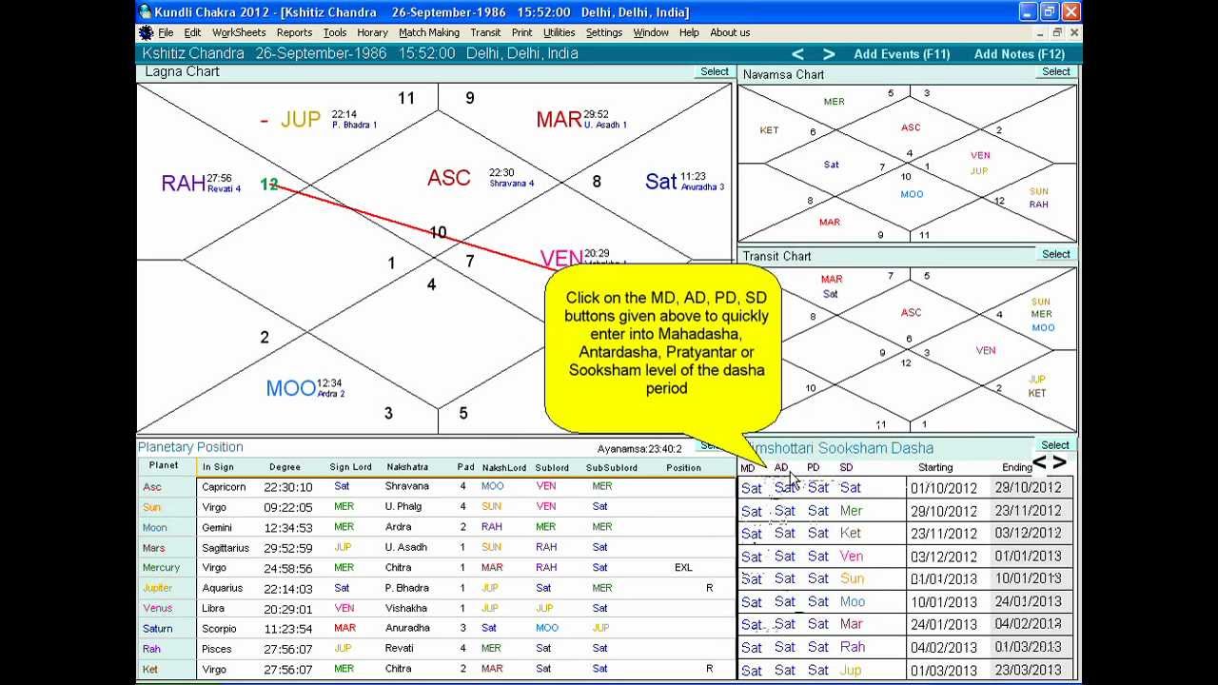Click MAR in the Lagna chart
The width and height of the screenshot is (1218, 685).
pos(559,120)
